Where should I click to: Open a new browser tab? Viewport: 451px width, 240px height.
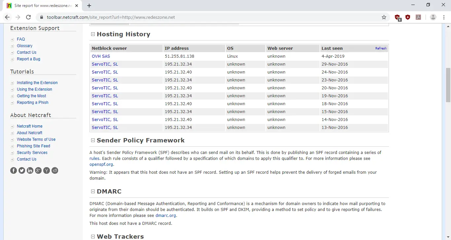pyautogui.click(x=89, y=6)
